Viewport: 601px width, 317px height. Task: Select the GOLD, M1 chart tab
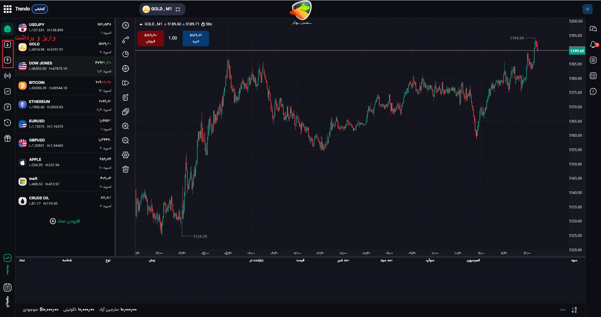pyautogui.click(x=162, y=9)
